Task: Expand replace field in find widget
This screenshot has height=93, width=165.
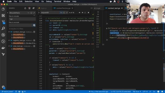Action: click(x=39, y=13)
